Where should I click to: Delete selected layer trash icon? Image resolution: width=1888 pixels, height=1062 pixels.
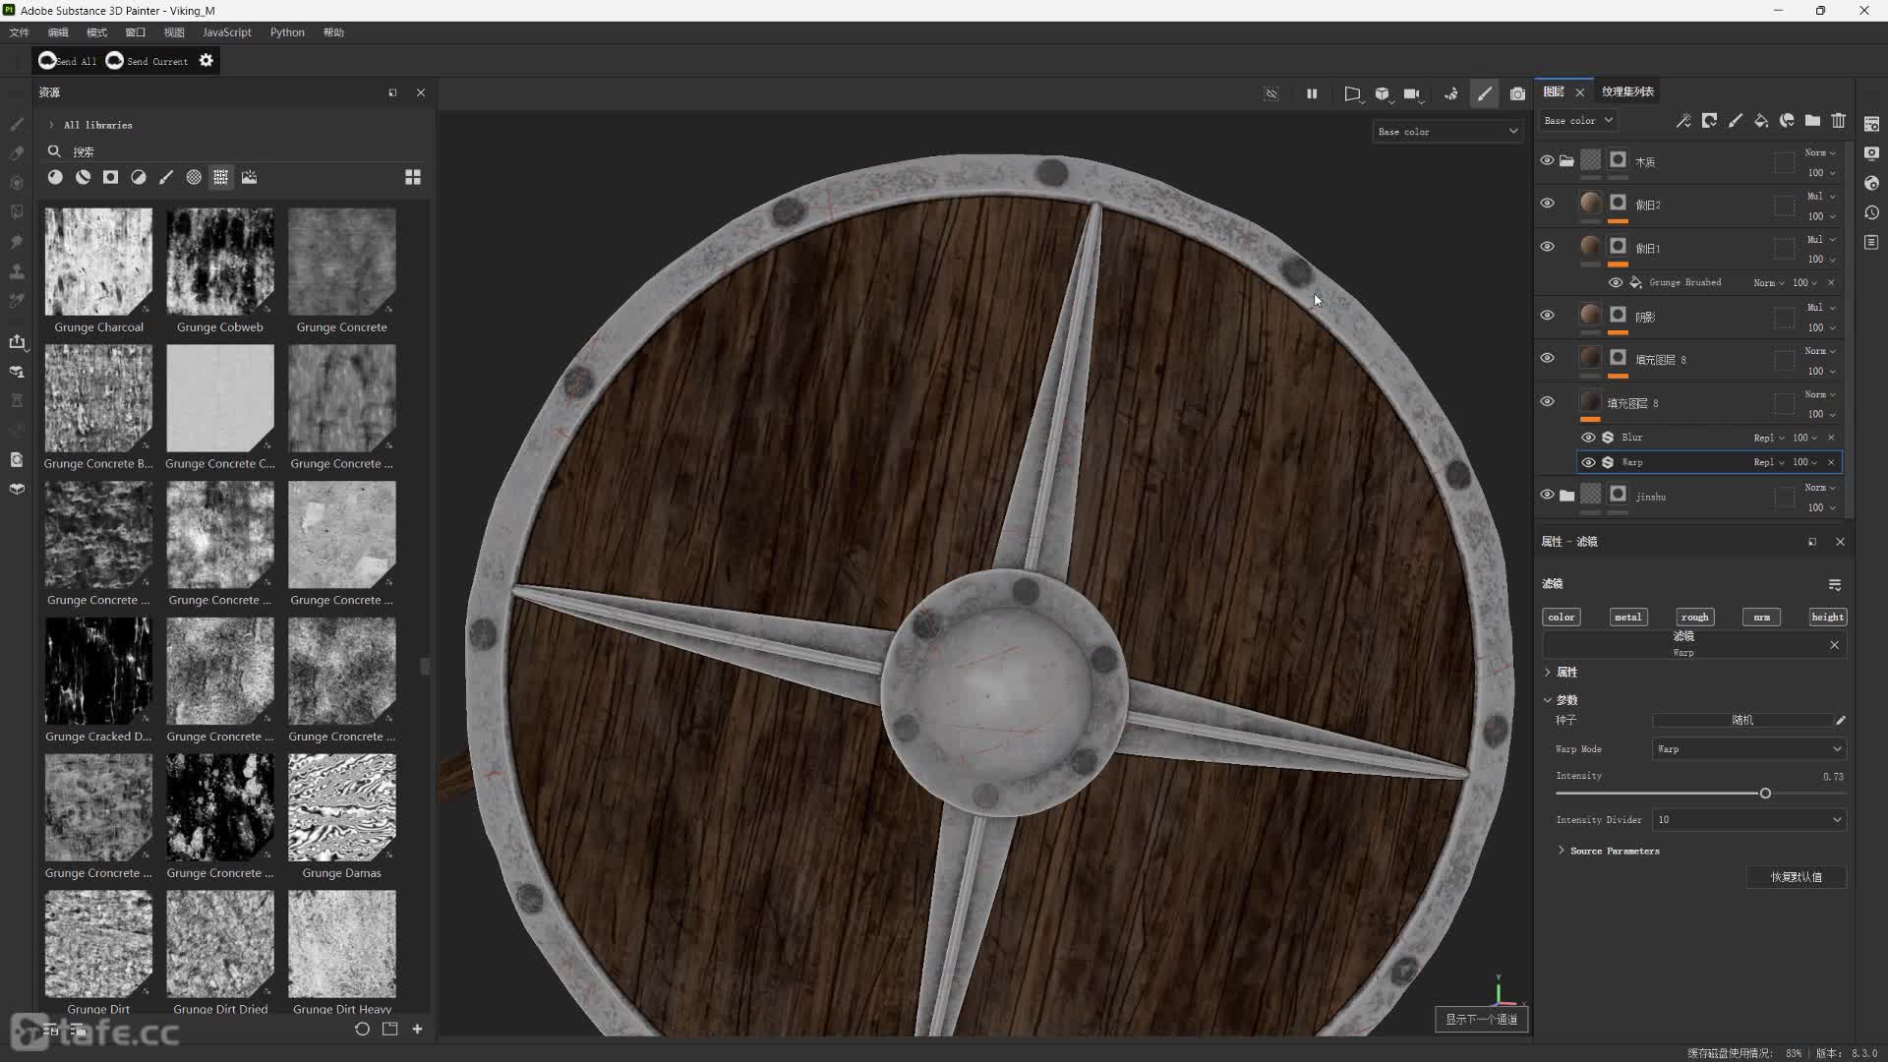[1838, 120]
